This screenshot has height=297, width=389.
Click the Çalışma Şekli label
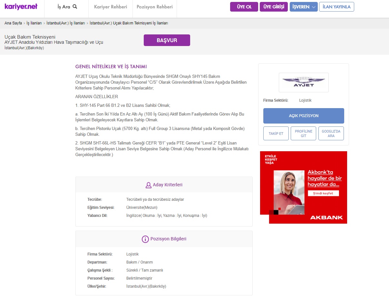pos(100,270)
